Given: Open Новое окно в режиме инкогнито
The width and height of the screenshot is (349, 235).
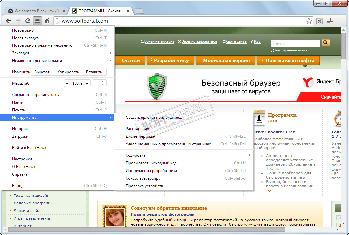Looking at the screenshot, I should pyautogui.click(x=57, y=45).
